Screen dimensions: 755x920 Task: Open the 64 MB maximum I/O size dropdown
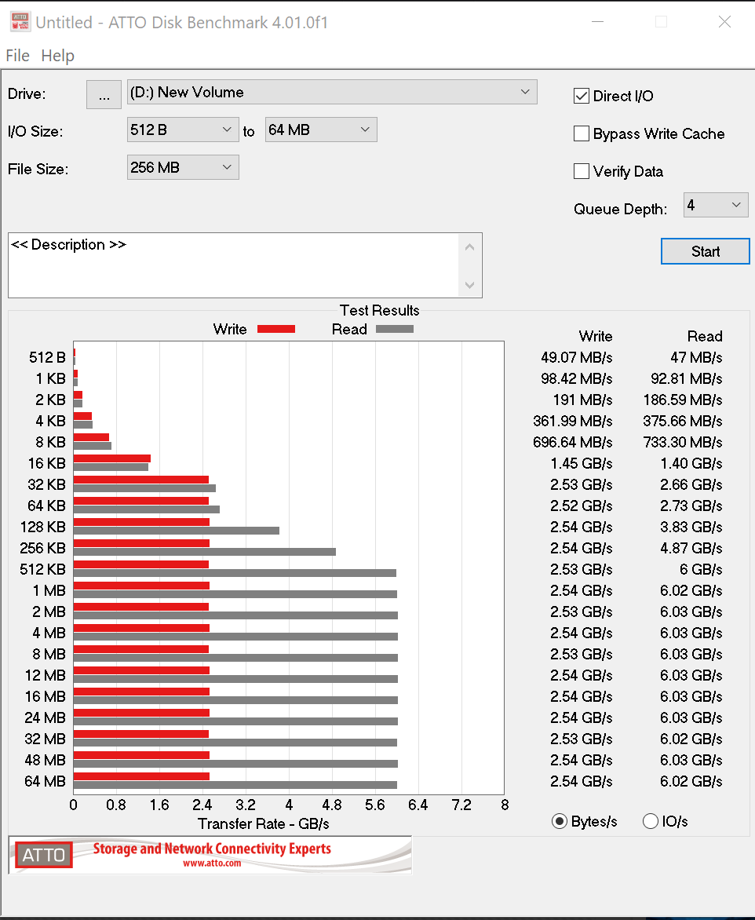point(321,130)
